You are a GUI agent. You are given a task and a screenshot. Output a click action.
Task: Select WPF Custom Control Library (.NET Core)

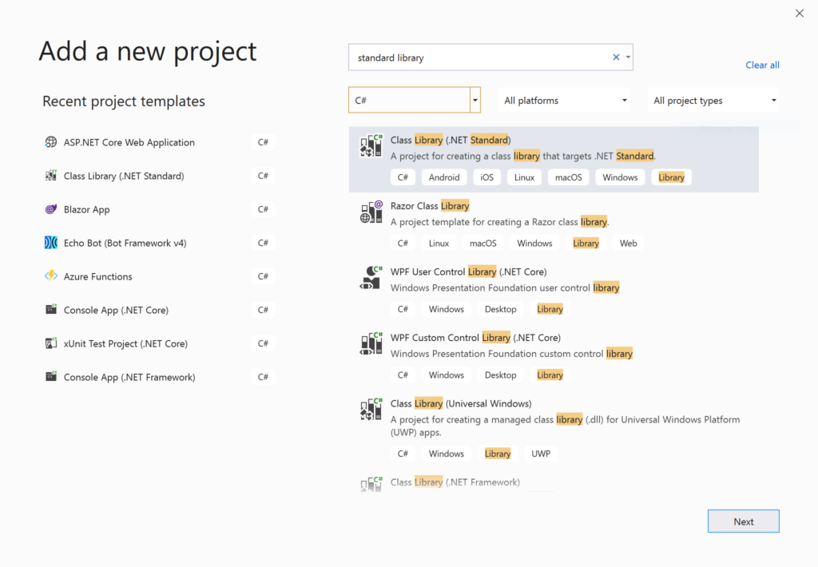pyautogui.click(x=554, y=357)
